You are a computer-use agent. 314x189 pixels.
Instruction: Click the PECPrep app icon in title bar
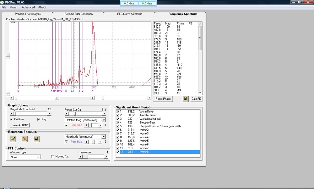point(3,3)
